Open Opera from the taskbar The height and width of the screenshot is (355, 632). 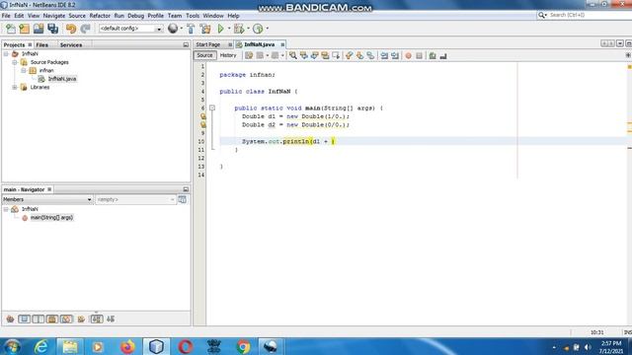(x=186, y=346)
